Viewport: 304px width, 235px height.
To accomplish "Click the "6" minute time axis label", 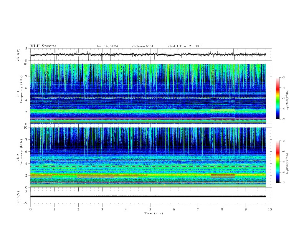I will tap(174, 209).
